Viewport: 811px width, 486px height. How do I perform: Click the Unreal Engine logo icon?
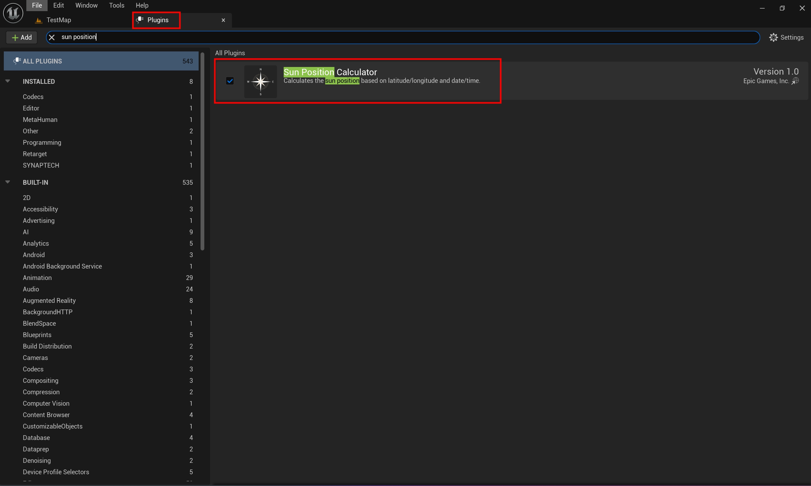tap(13, 13)
